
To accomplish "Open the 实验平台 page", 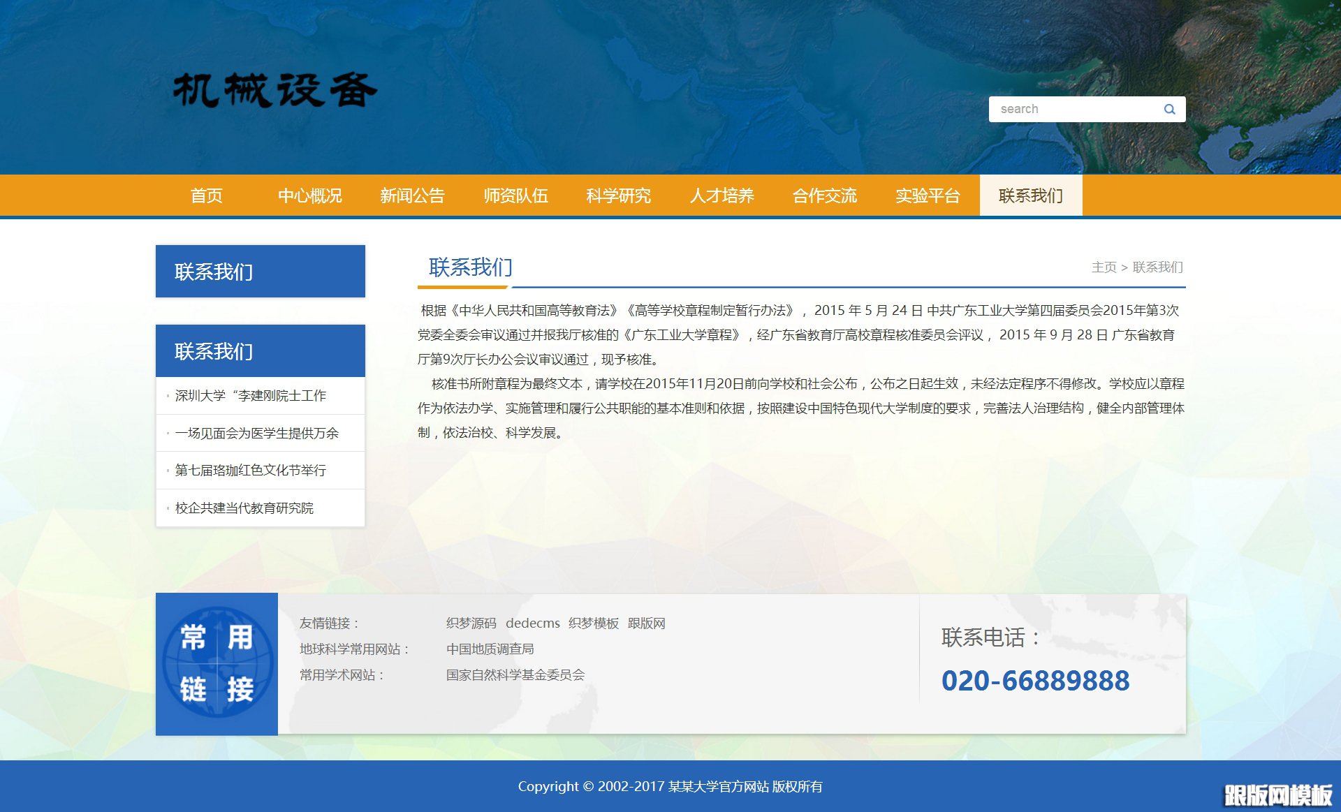I will click(928, 196).
